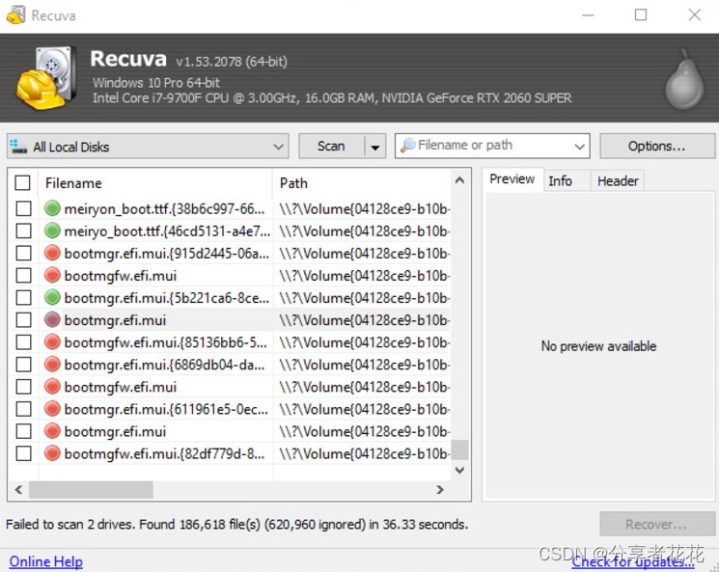Click the horizontal scrollbar right arrow
The width and height of the screenshot is (719, 572).
[440, 489]
